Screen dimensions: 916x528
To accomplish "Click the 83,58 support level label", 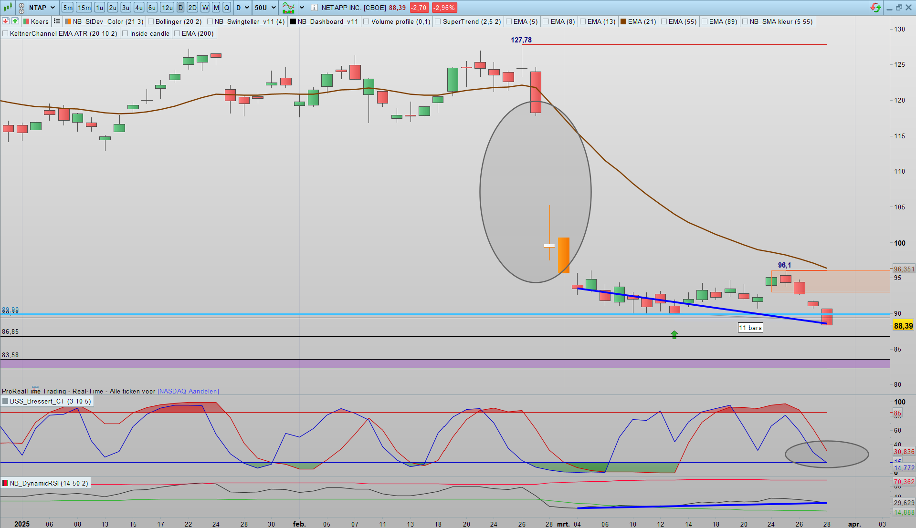I will 11,355.
